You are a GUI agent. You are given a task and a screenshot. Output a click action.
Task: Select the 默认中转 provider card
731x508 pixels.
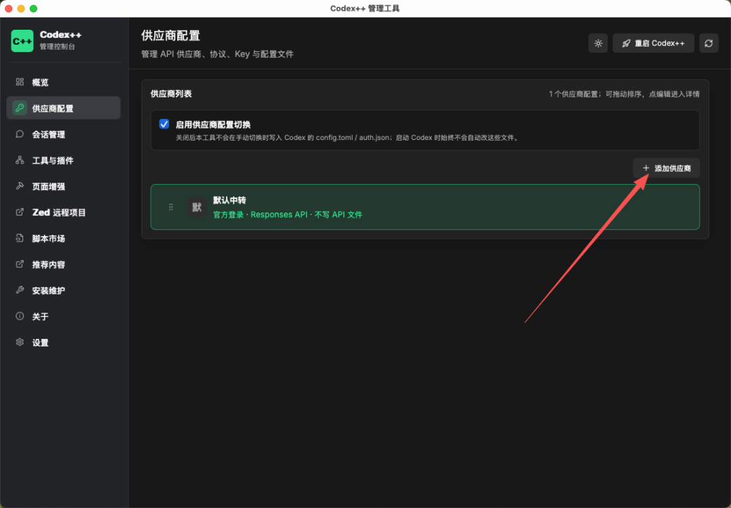pyautogui.click(x=424, y=207)
